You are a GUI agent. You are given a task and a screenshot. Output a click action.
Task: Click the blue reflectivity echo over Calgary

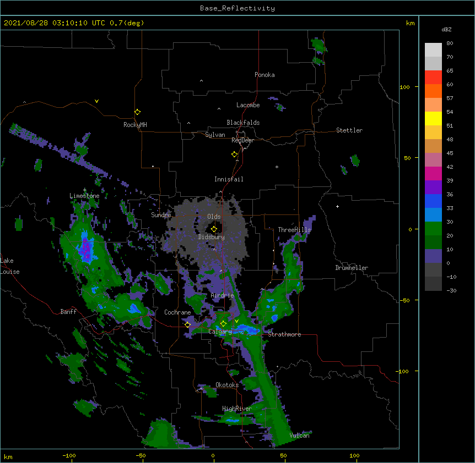(246, 329)
